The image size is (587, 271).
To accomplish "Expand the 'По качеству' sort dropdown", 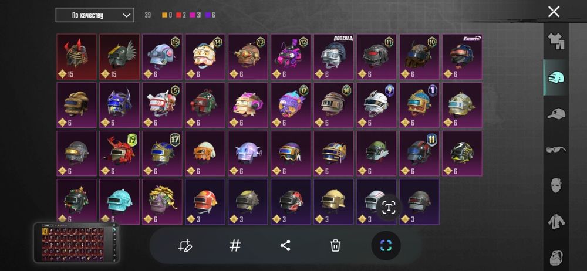I will (x=95, y=15).
